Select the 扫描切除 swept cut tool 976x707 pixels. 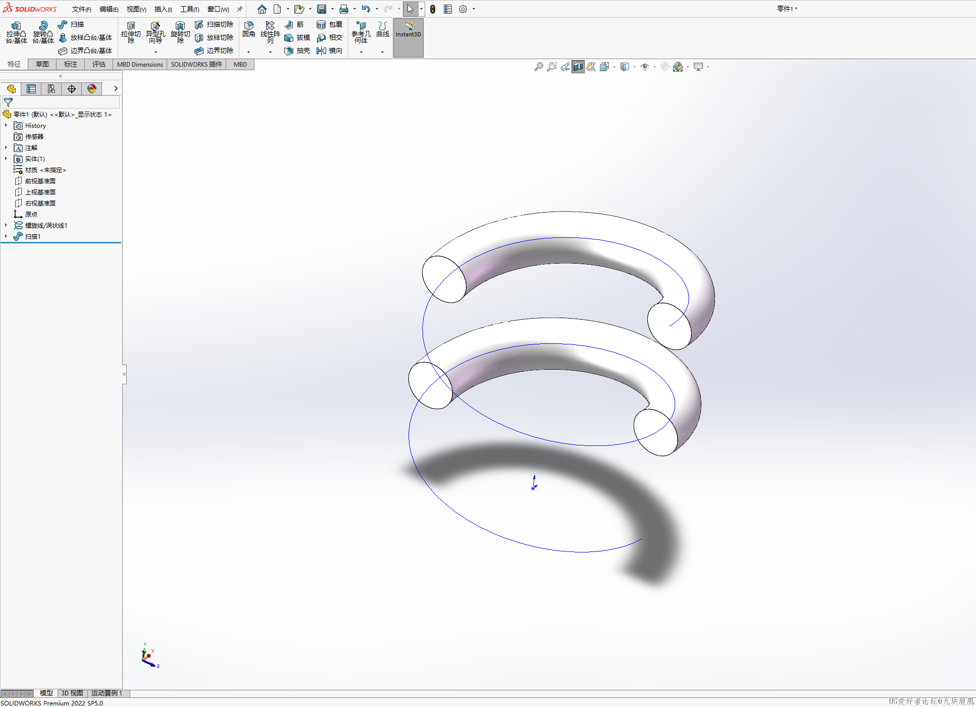pos(214,24)
